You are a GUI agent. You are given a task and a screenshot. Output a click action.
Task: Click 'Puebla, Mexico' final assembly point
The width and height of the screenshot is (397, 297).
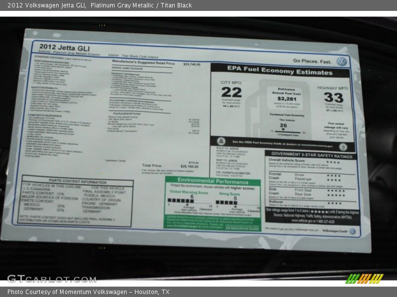point(100,196)
